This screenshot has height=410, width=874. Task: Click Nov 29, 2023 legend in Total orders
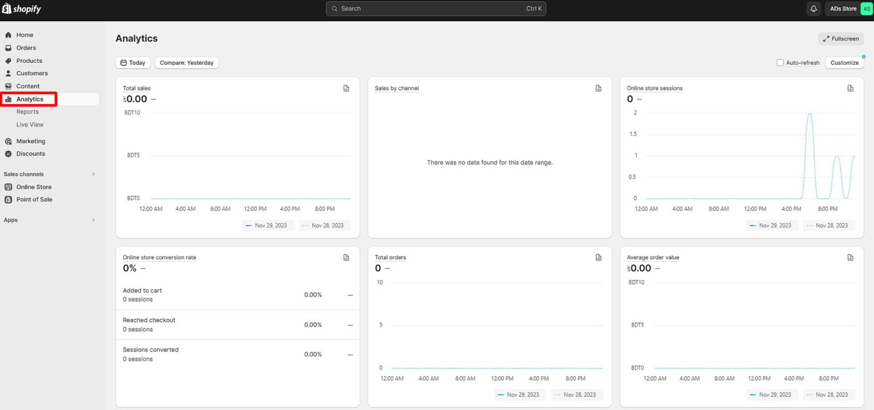(519, 394)
